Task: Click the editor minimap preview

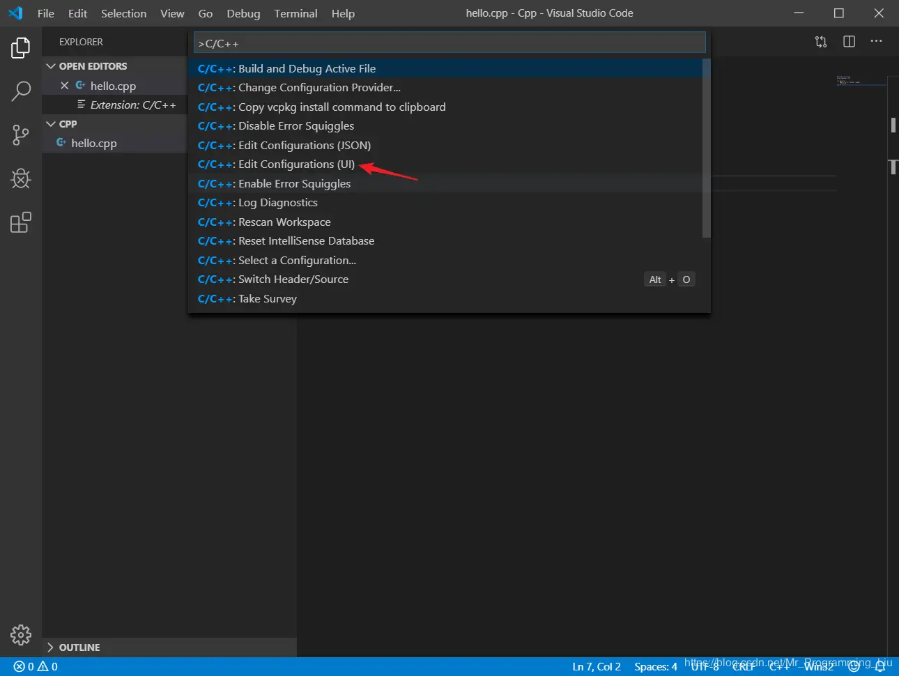Action: tap(861, 81)
